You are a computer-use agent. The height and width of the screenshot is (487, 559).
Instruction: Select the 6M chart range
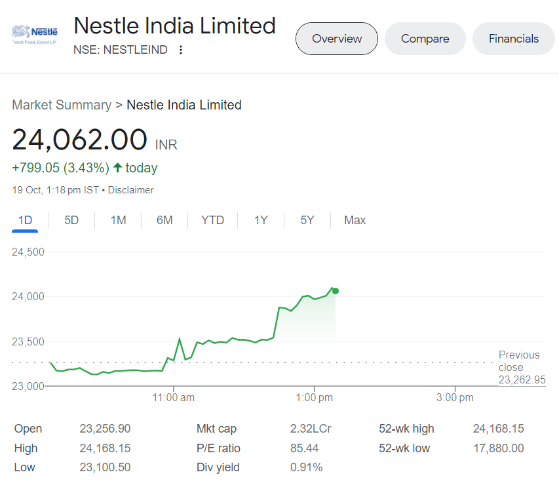pyautogui.click(x=164, y=220)
